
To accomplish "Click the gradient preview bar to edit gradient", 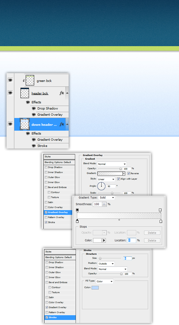I will (110, 174).
